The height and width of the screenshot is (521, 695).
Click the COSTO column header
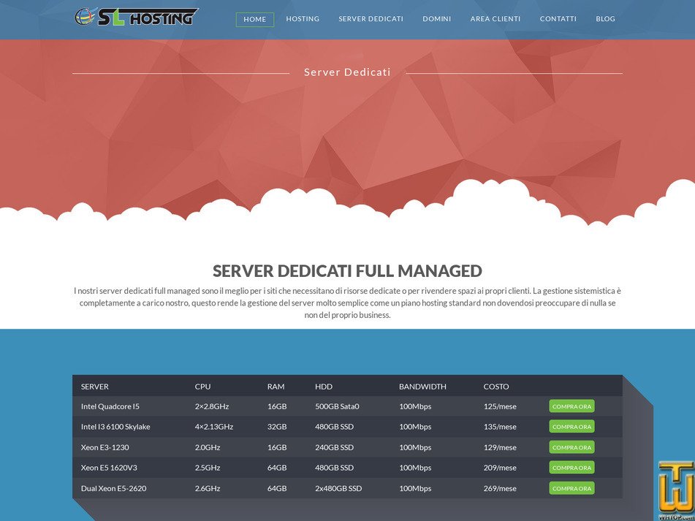pyautogui.click(x=496, y=387)
